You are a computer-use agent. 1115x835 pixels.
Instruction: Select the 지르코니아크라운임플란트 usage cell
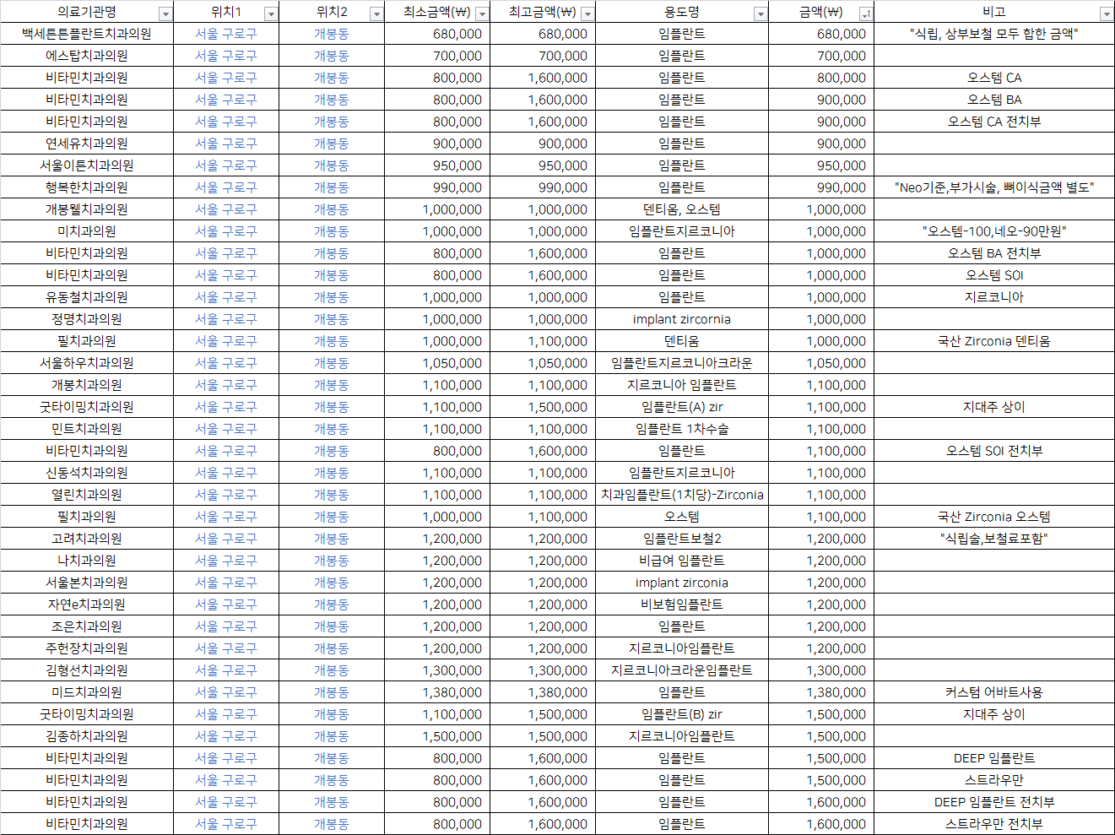[682, 670]
